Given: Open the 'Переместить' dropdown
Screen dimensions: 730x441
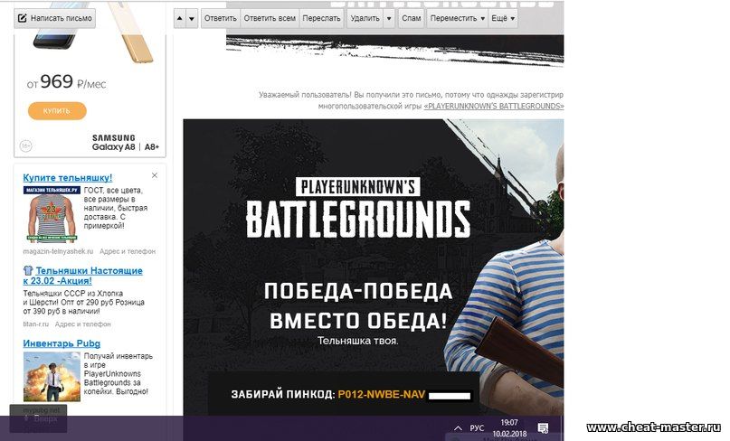Looking at the screenshot, I should (x=457, y=18).
